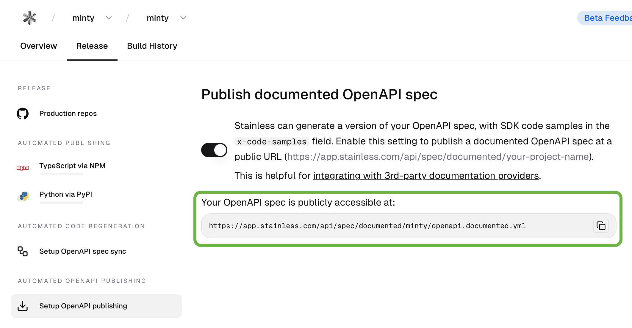Disable the documented OpenAPI spec publishing toggle
The image size is (632, 328).
pos(214,150)
